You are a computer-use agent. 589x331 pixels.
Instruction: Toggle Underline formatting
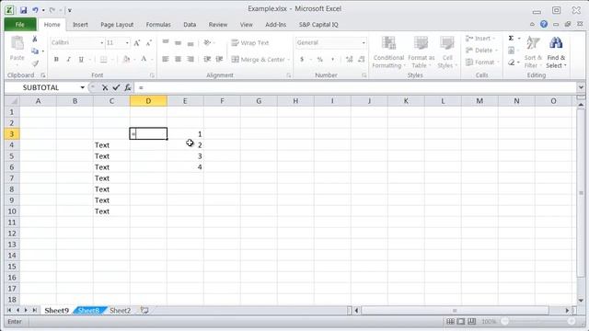(x=81, y=59)
